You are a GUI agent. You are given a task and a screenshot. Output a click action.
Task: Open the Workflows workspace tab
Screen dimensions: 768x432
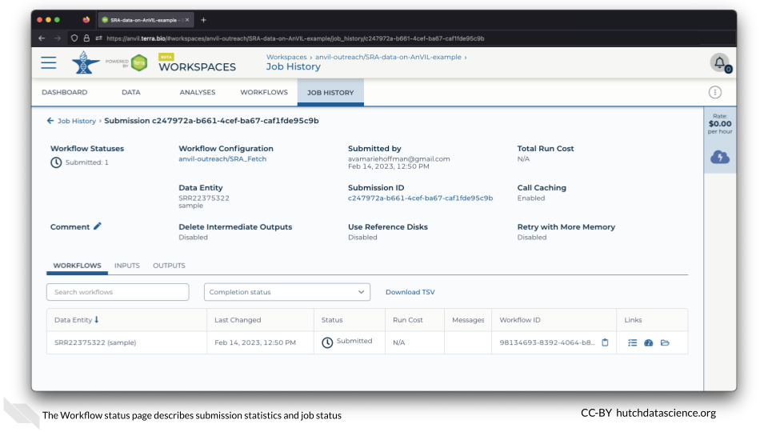264,92
